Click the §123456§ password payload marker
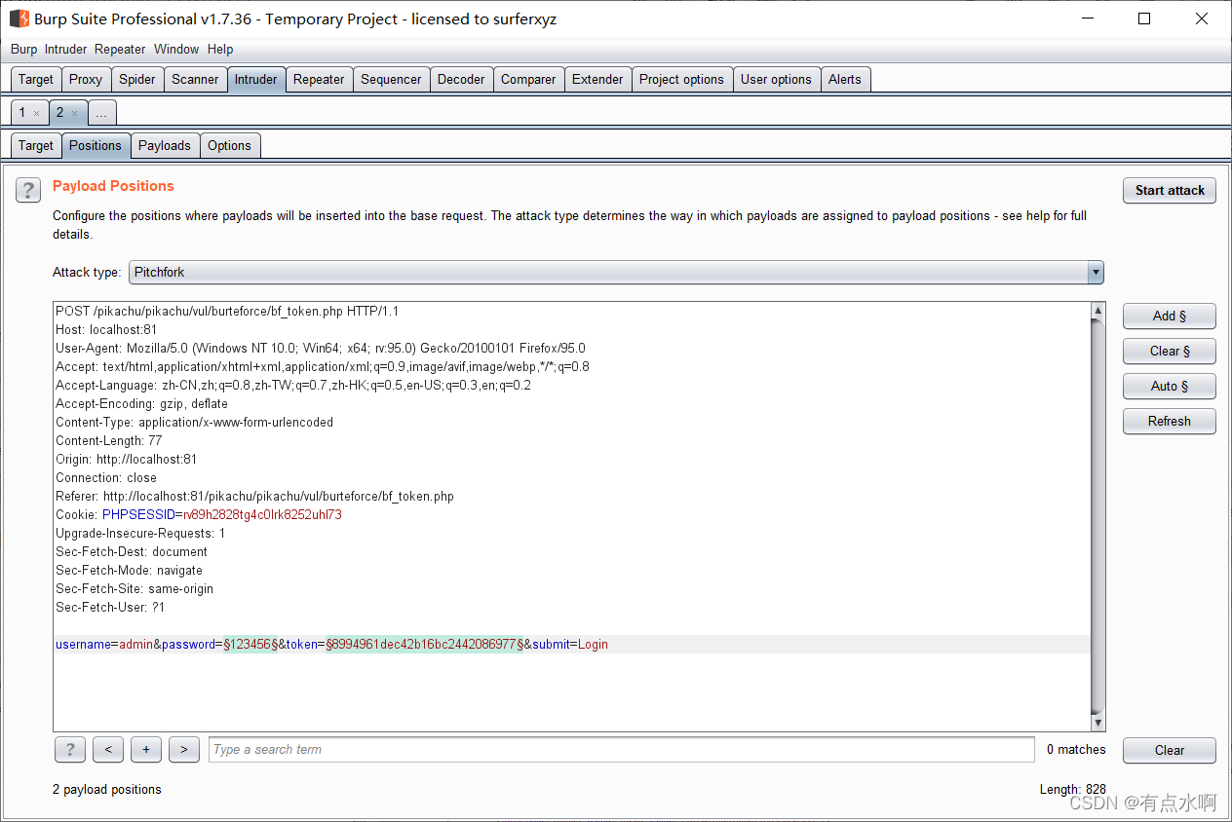 [x=250, y=645]
